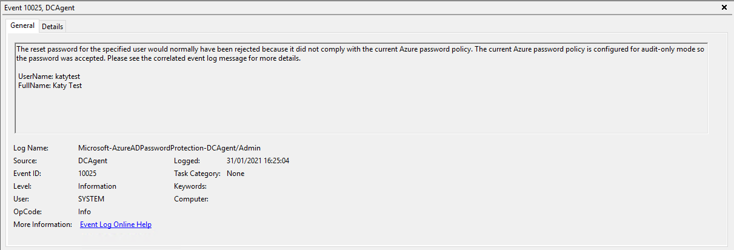Click the More Information label
The width and height of the screenshot is (734, 250).
coord(42,225)
